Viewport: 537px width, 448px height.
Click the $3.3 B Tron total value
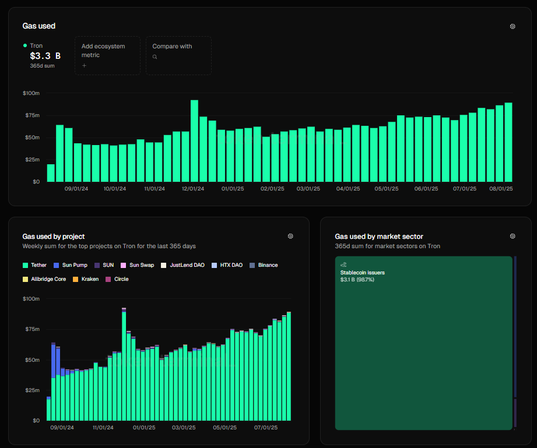point(45,56)
